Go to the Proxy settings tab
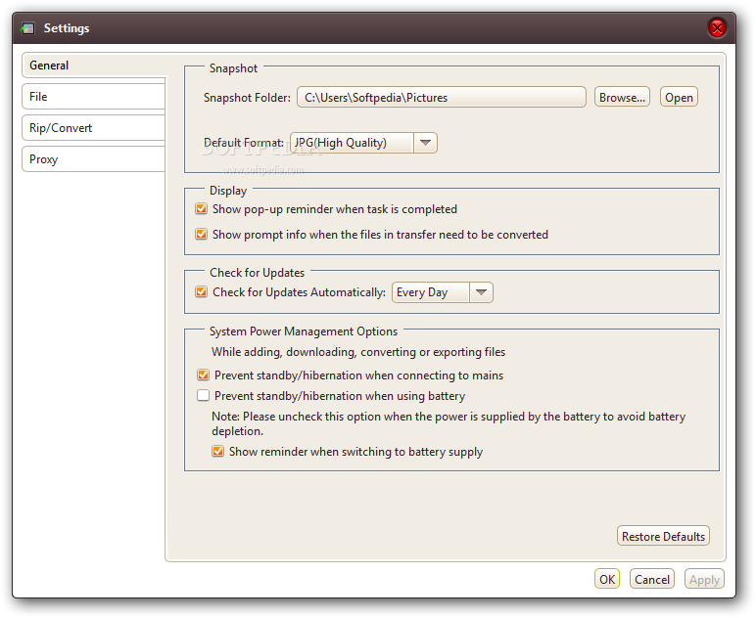 point(94,159)
